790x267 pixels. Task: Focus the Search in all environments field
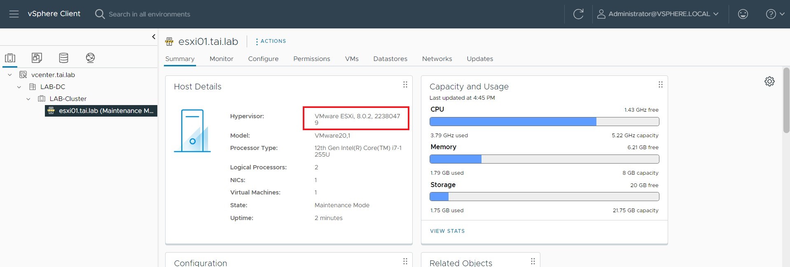click(150, 14)
